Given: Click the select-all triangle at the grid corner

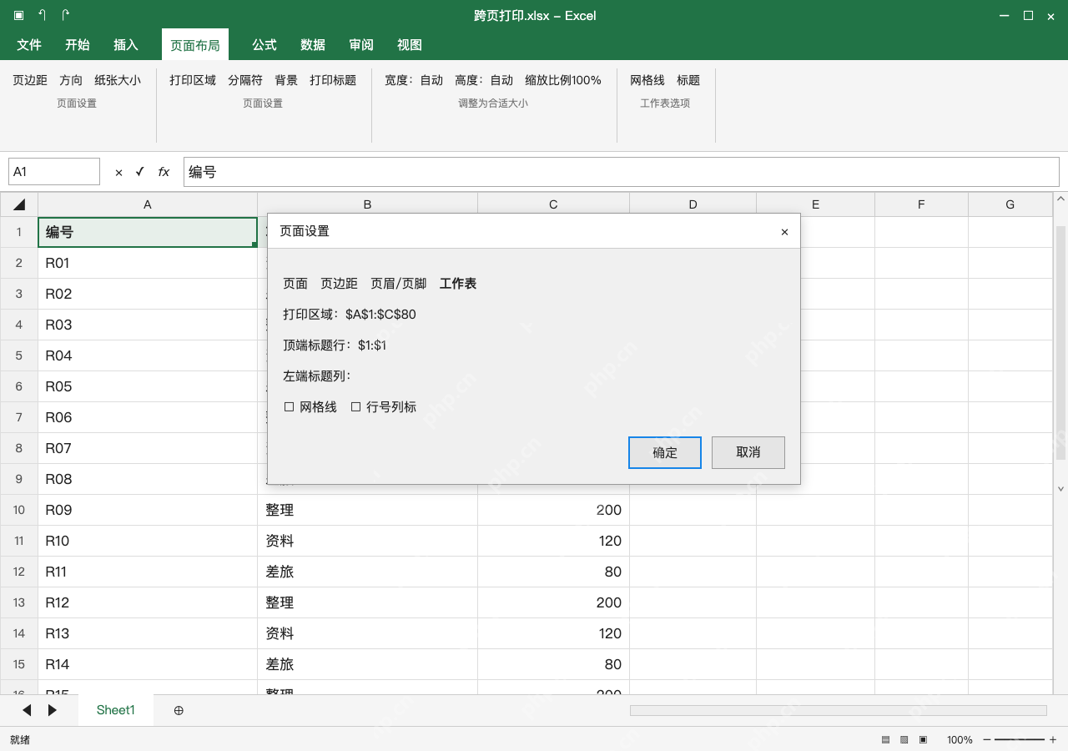Looking at the screenshot, I should coord(19,204).
